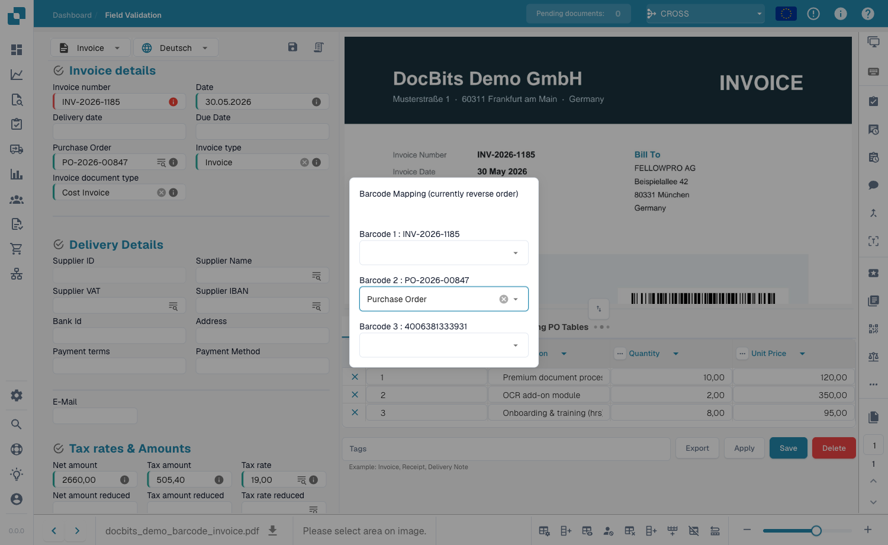
Task: Click the EU flag icon in top bar
Action: [x=786, y=14]
